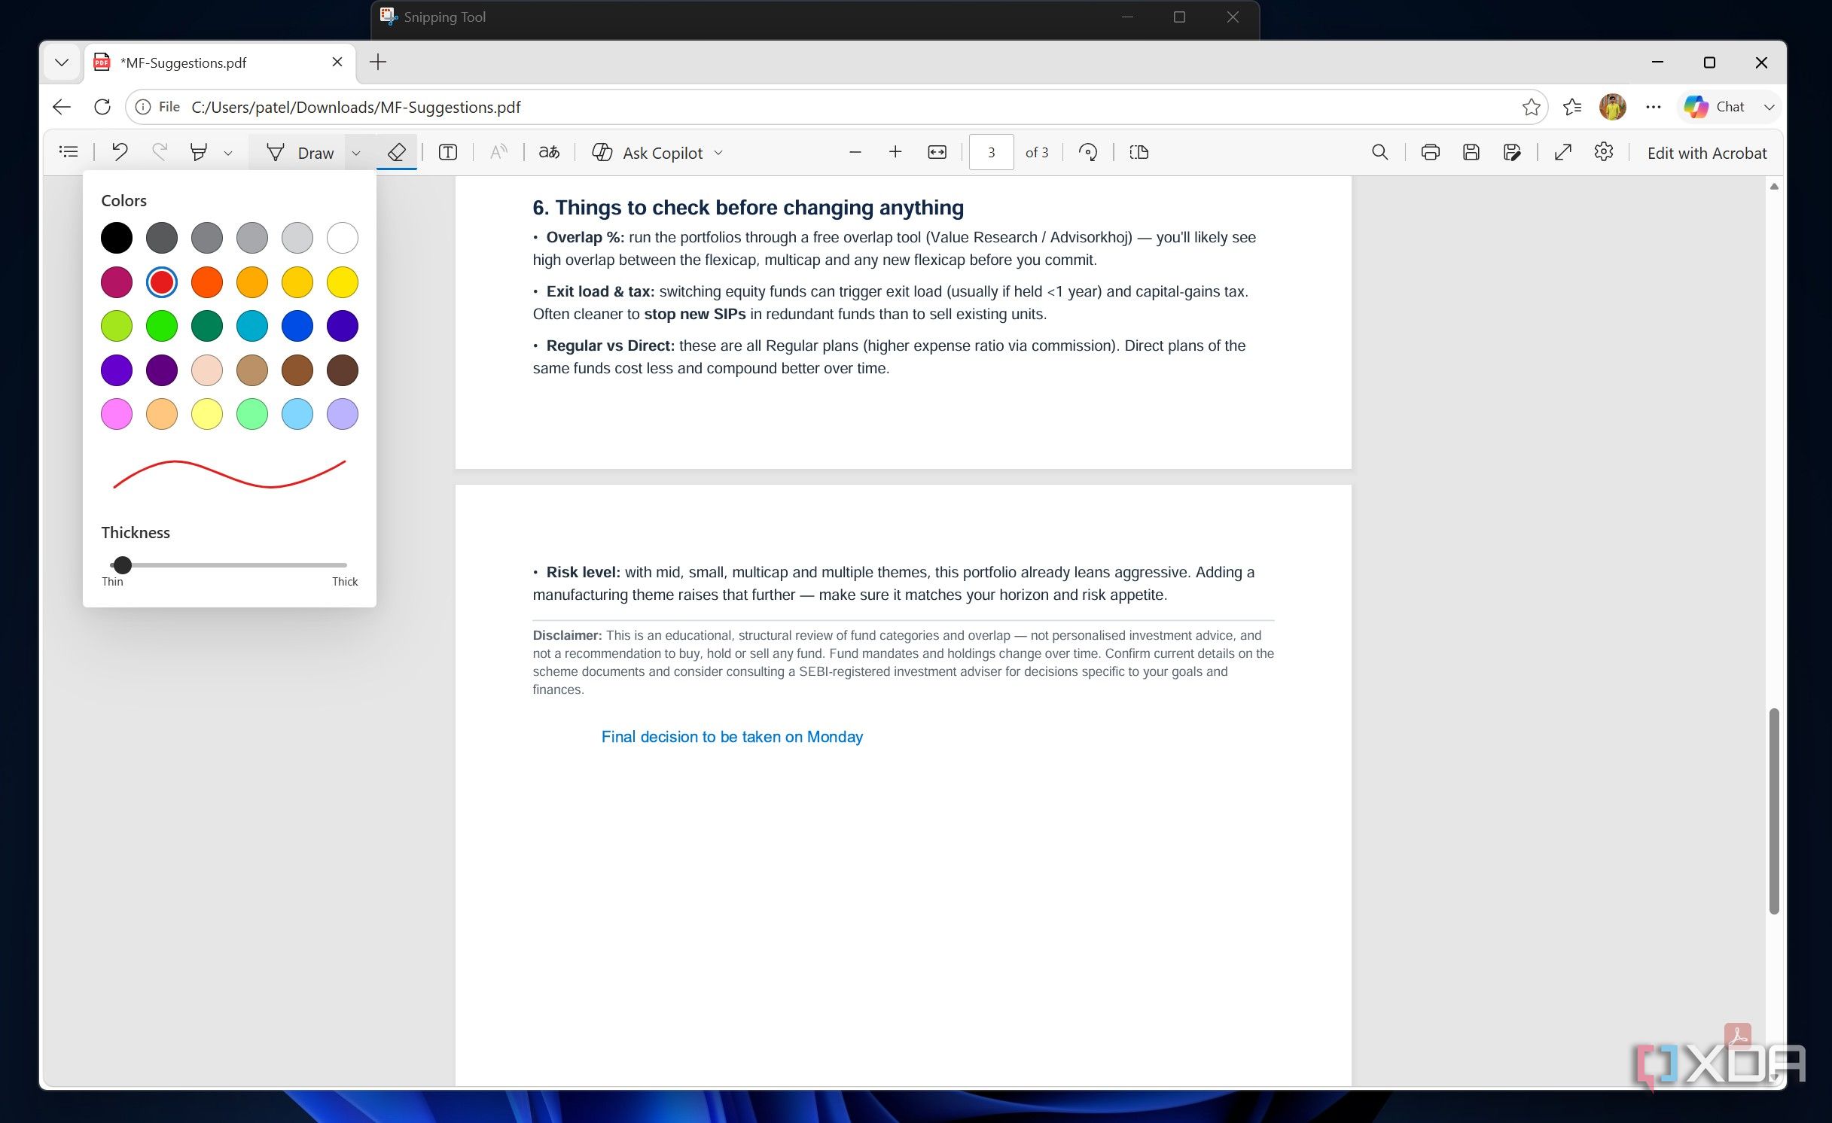Open the Favorites list
Image resolution: width=1832 pixels, height=1123 pixels.
point(1572,107)
